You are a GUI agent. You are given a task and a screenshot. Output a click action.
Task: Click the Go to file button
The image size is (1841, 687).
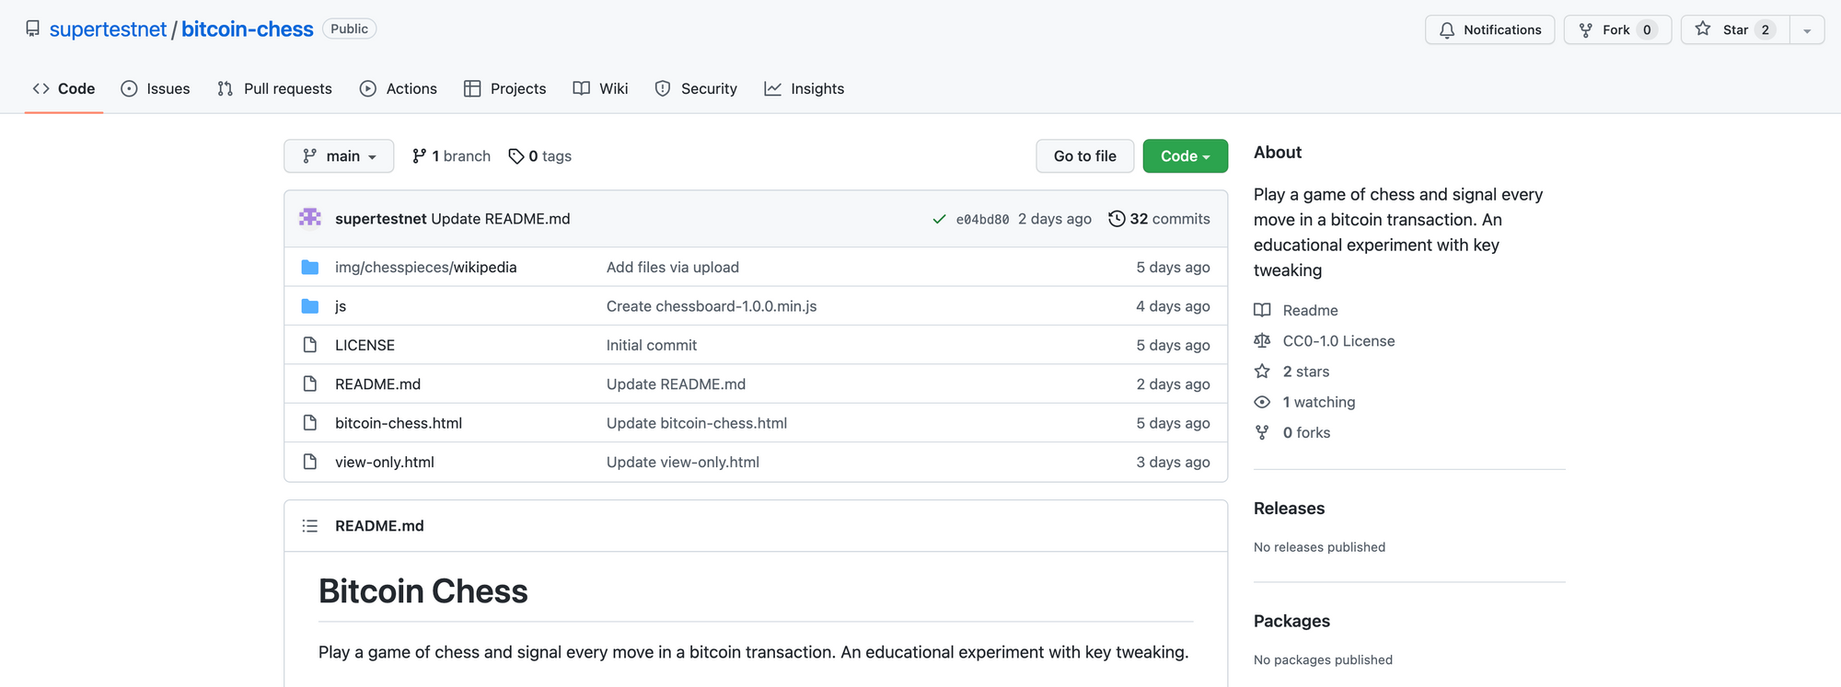point(1084,156)
